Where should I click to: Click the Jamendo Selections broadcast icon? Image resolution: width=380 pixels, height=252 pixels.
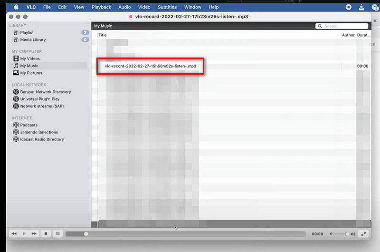click(x=16, y=132)
